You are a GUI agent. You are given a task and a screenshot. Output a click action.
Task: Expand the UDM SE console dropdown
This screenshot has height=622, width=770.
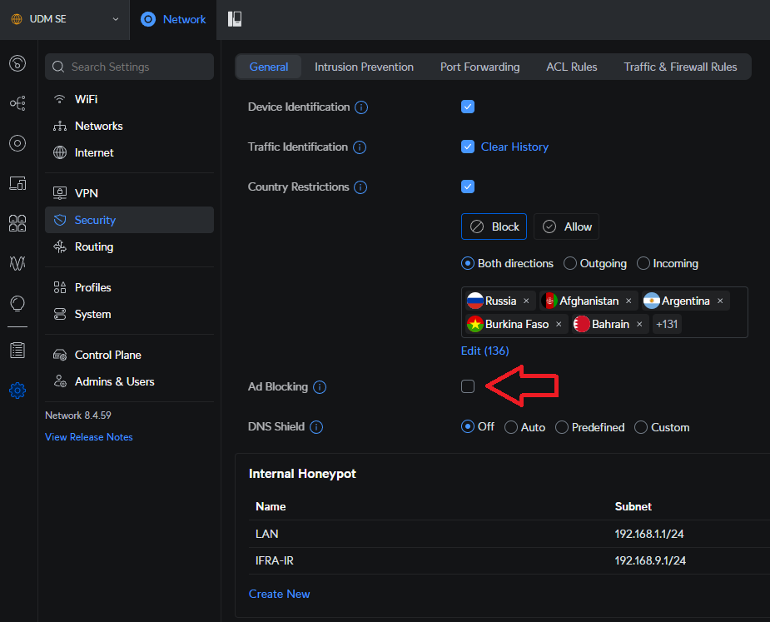[116, 19]
